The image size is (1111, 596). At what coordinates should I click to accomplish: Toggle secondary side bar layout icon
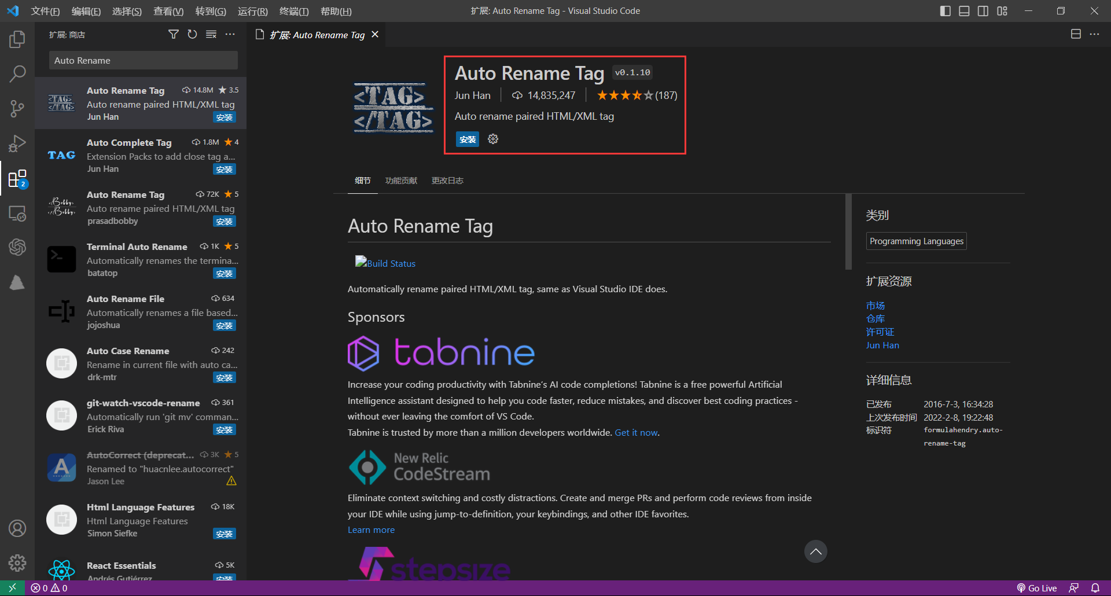pyautogui.click(x=983, y=11)
